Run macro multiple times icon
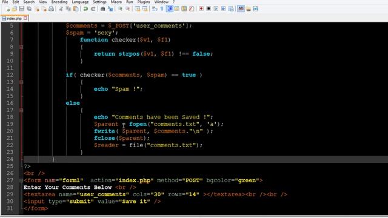 tap(224, 9)
